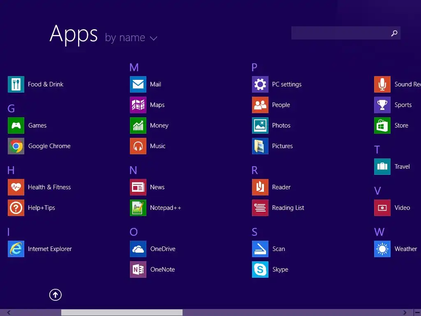Open the News app icon

(138, 187)
